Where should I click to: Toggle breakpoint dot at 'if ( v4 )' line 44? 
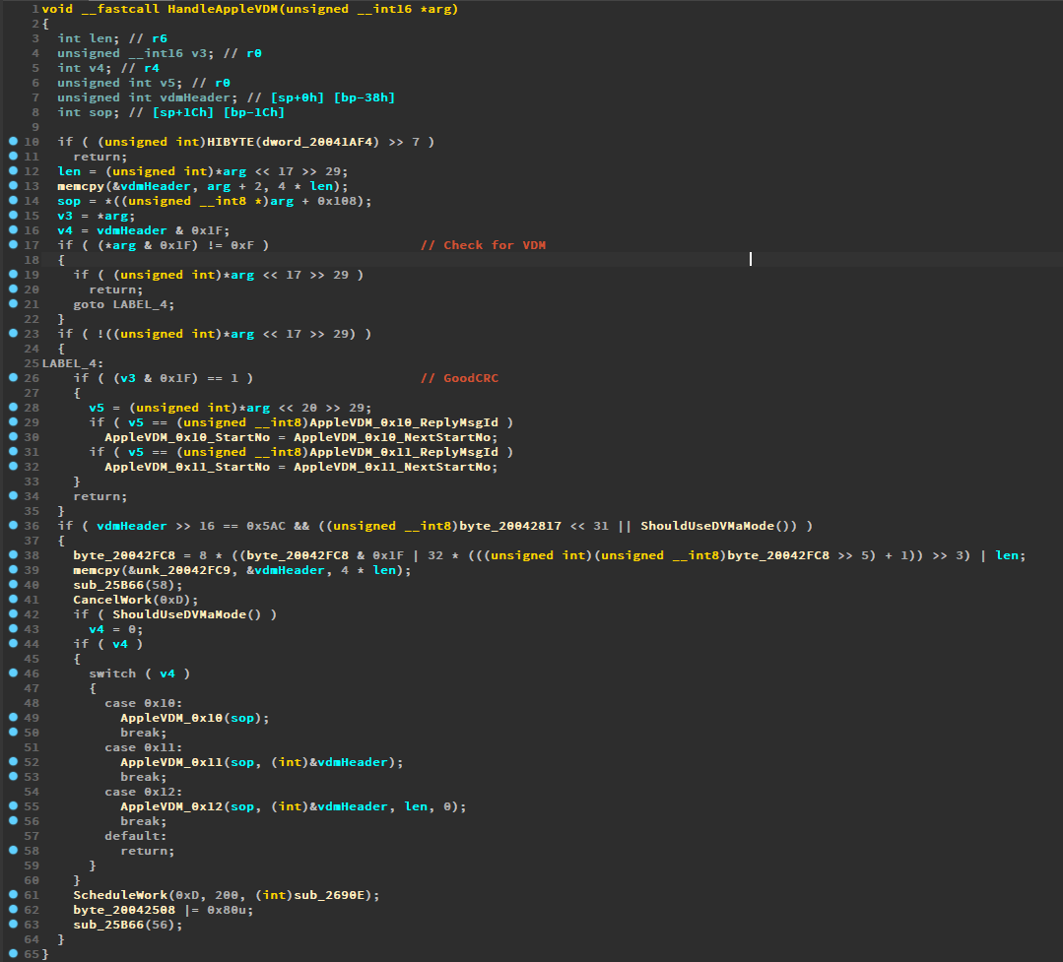(x=13, y=643)
